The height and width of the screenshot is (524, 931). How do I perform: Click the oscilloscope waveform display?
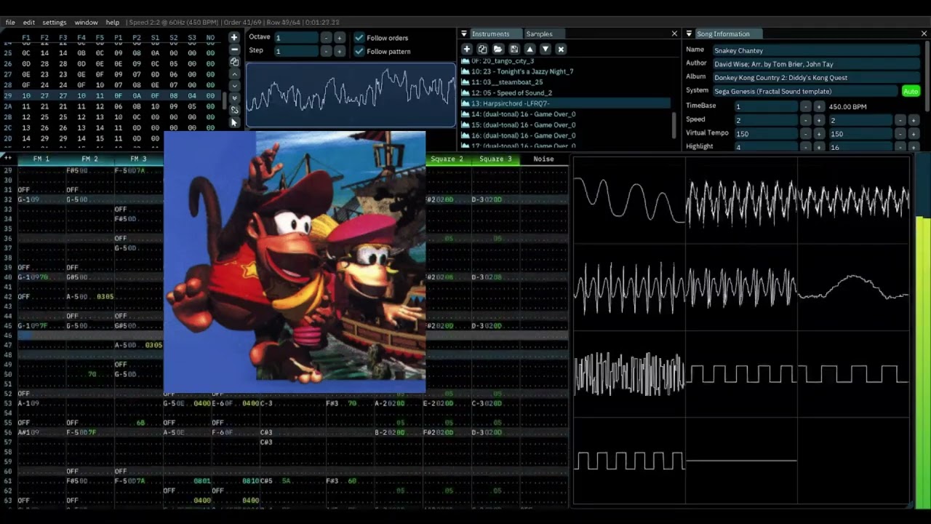pos(351,95)
